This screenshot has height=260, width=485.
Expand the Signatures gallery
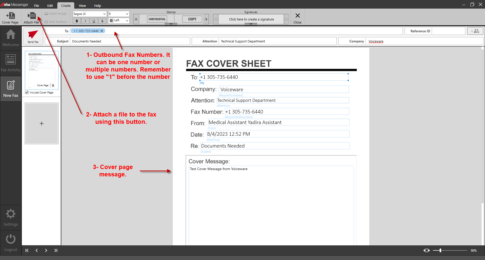251,24
